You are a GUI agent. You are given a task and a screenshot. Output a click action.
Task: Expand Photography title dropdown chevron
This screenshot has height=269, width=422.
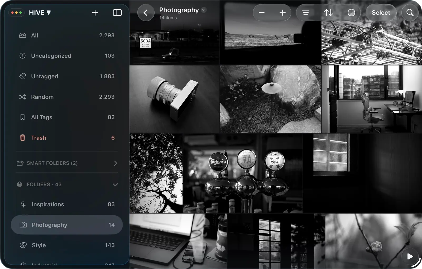204,10
